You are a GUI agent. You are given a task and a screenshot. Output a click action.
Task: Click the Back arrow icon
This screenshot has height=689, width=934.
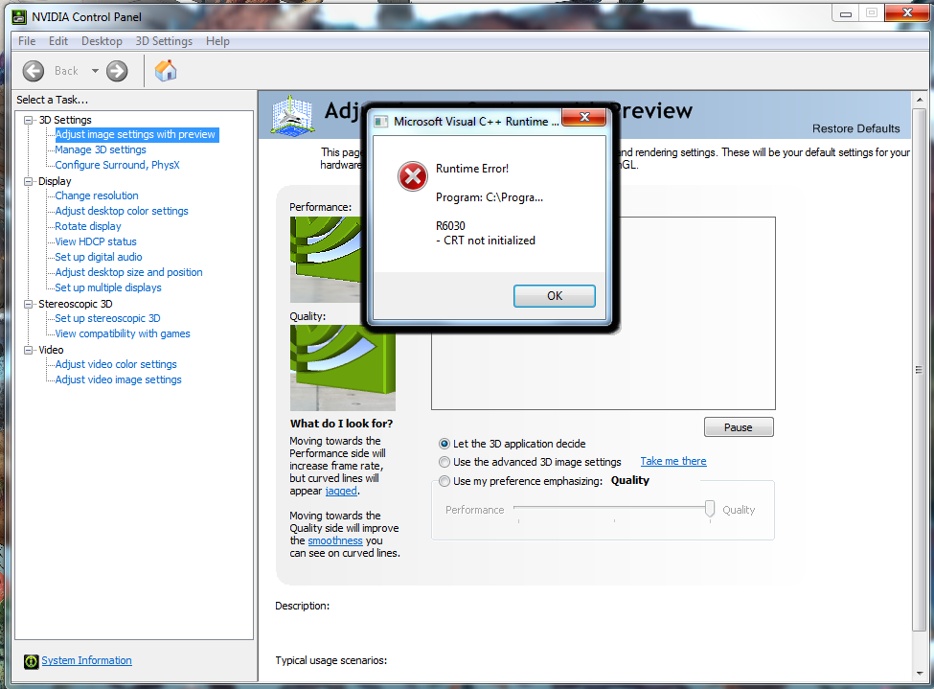coord(34,71)
